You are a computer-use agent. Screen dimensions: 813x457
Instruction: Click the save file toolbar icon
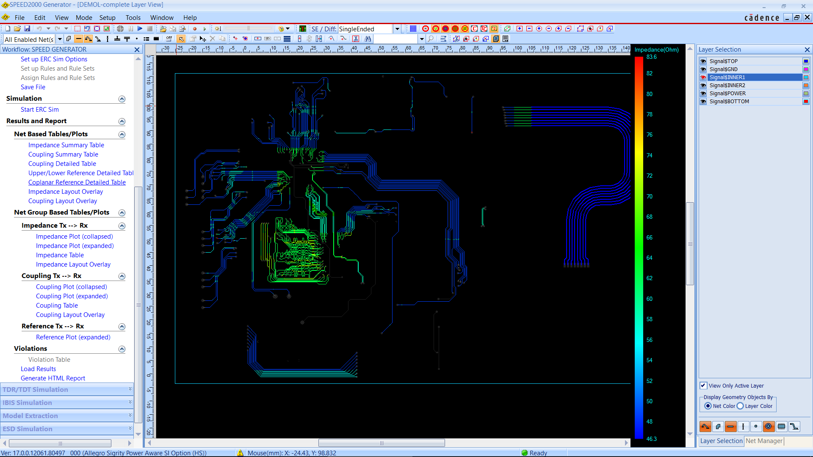pos(27,29)
